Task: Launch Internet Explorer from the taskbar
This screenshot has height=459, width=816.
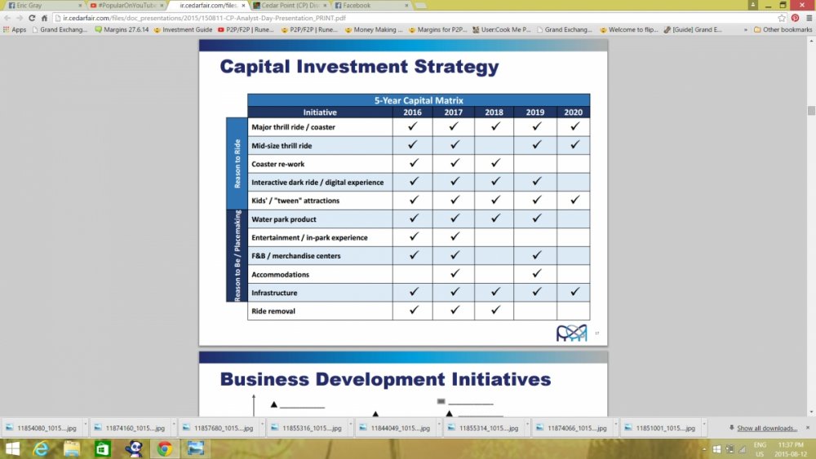Action: pyautogui.click(x=41, y=448)
